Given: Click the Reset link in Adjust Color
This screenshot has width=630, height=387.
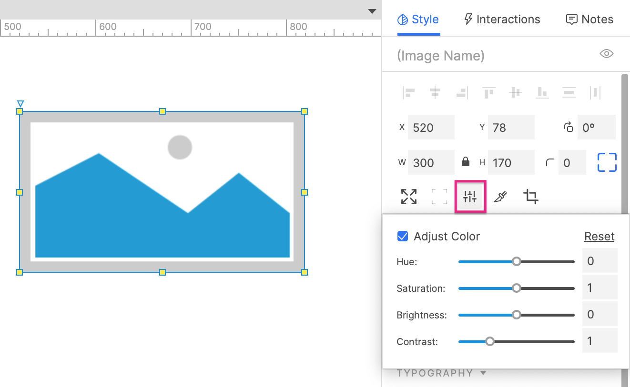Looking at the screenshot, I should pyautogui.click(x=599, y=236).
